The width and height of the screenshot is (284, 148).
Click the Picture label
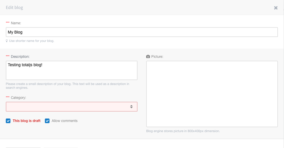click(157, 57)
